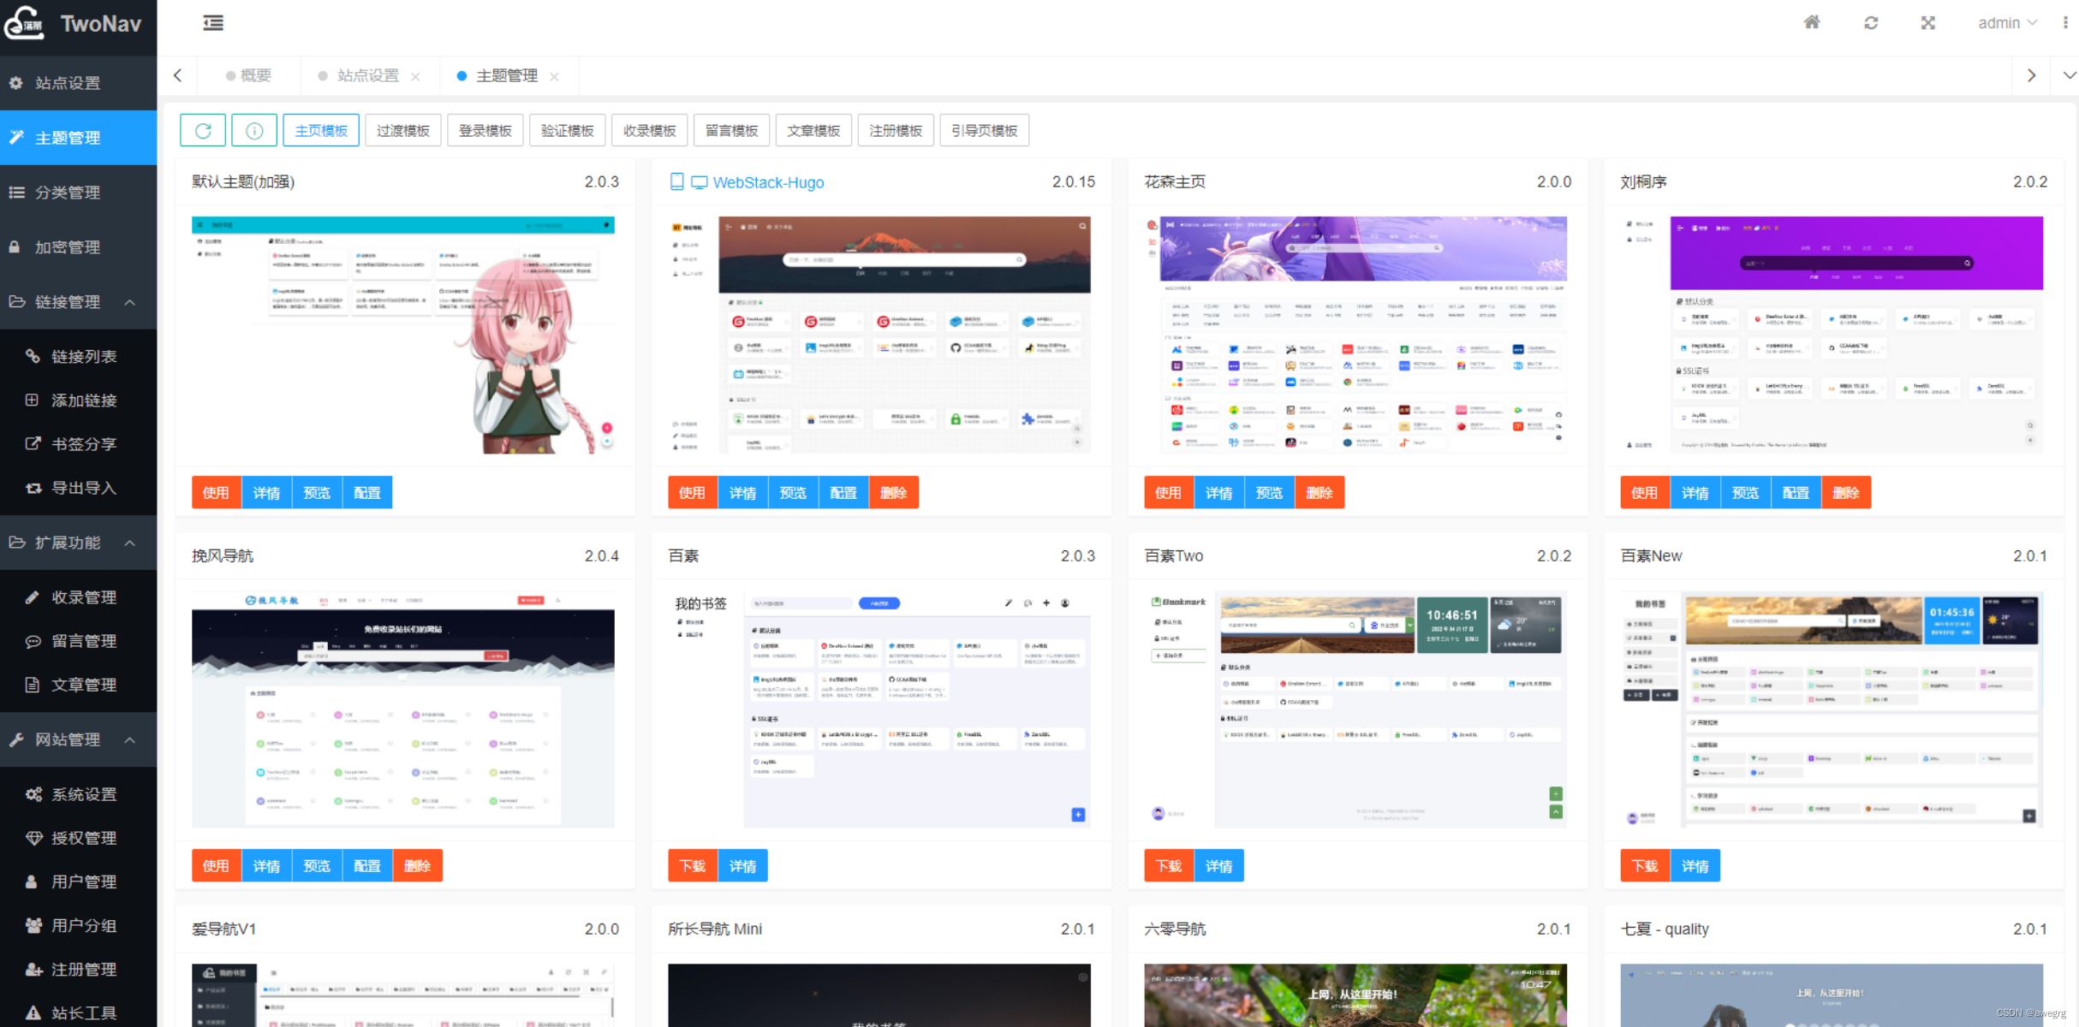Open the info button beside the refresh icon
Viewport: 2079px width, 1027px height.
coord(253,130)
